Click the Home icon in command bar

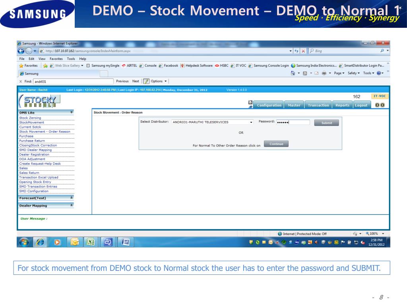(x=293, y=73)
